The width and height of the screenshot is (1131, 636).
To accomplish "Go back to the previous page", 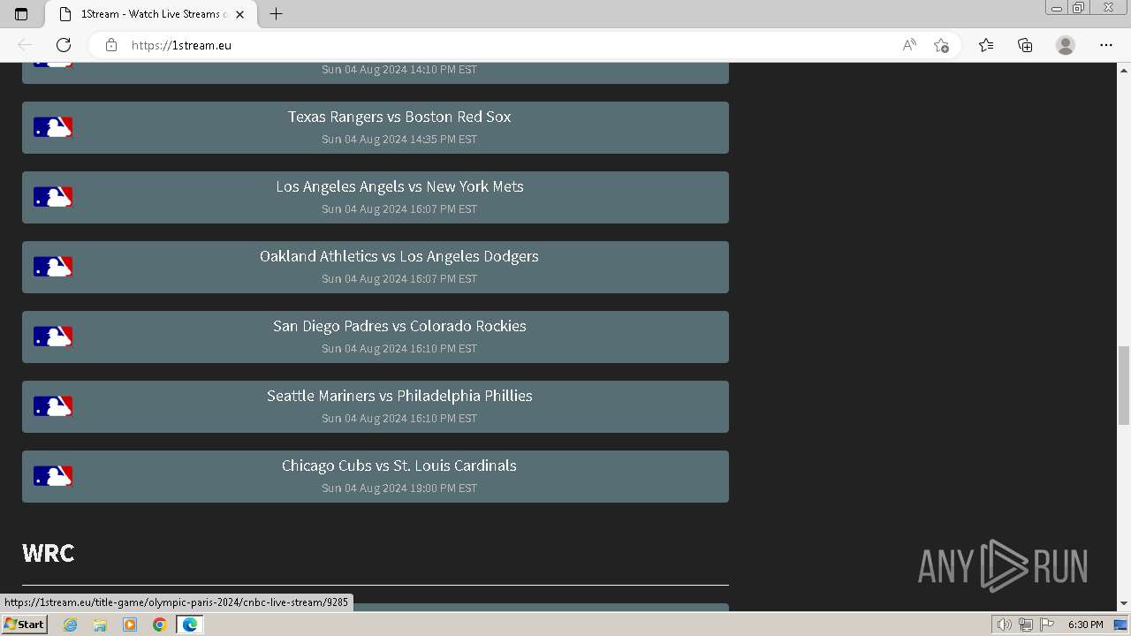I will click(25, 45).
